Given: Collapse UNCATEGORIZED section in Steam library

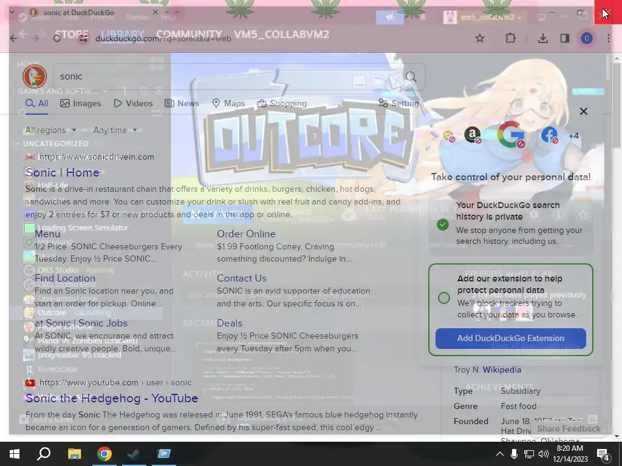Looking at the screenshot, I should pos(18,144).
